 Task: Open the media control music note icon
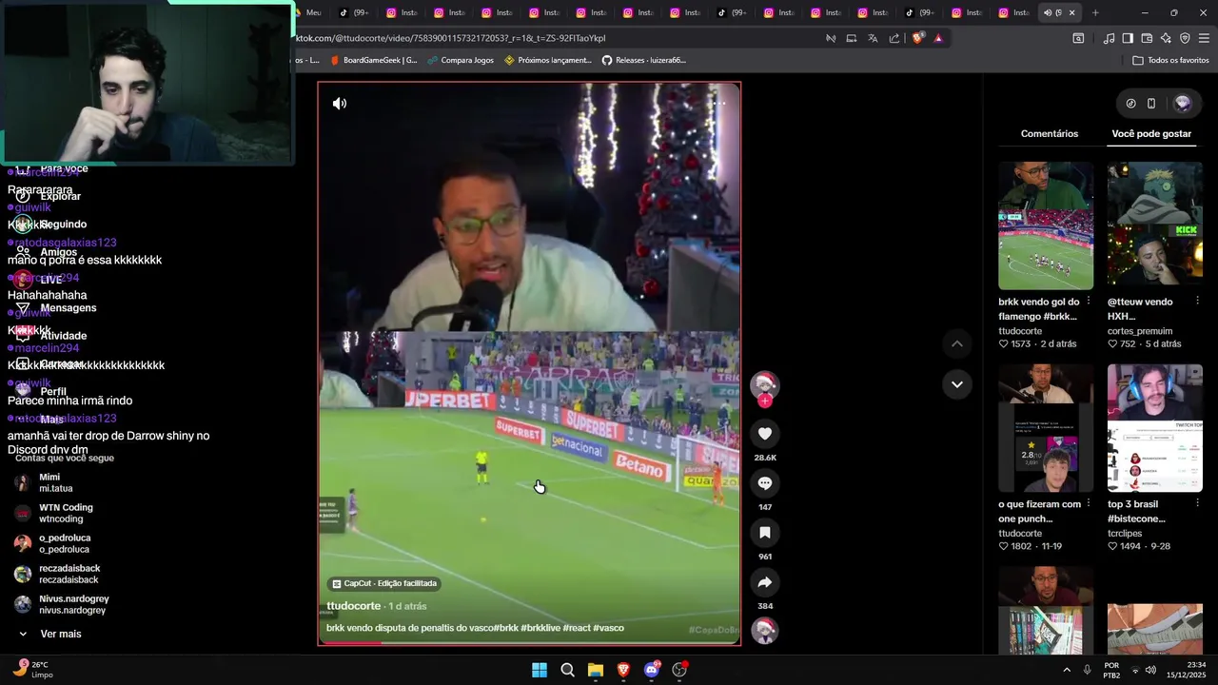click(1109, 38)
